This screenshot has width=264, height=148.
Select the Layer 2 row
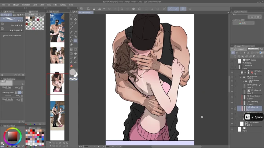[250, 109]
